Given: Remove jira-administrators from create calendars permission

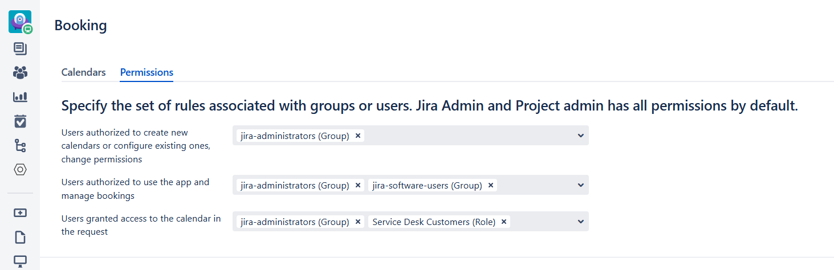Looking at the screenshot, I should (358, 136).
